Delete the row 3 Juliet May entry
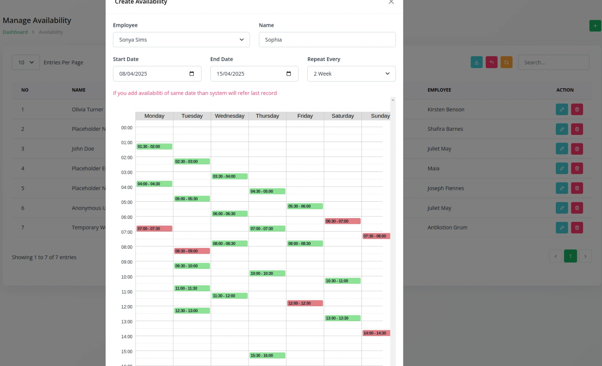Image resolution: width=602 pixels, height=366 pixels. [577, 149]
